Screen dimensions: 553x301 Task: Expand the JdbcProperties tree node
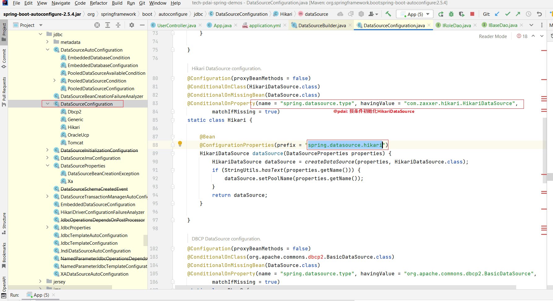48,227
